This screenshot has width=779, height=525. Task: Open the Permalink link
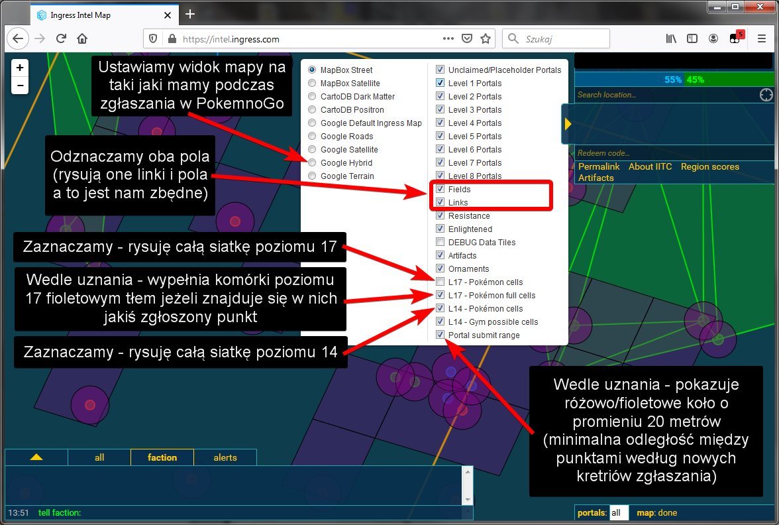pyautogui.click(x=599, y=166)
